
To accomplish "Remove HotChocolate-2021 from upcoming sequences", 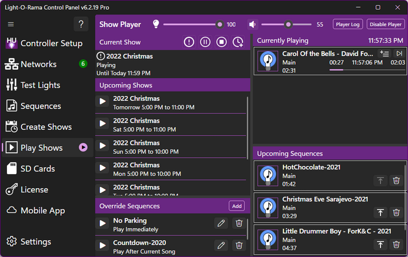I will (x=396, y=181).
